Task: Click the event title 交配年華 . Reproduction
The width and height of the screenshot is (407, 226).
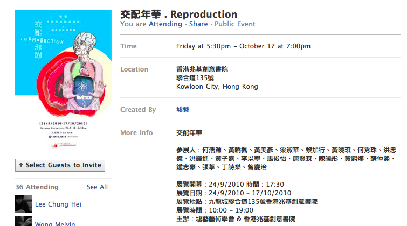Action: (x=178, y=14)
